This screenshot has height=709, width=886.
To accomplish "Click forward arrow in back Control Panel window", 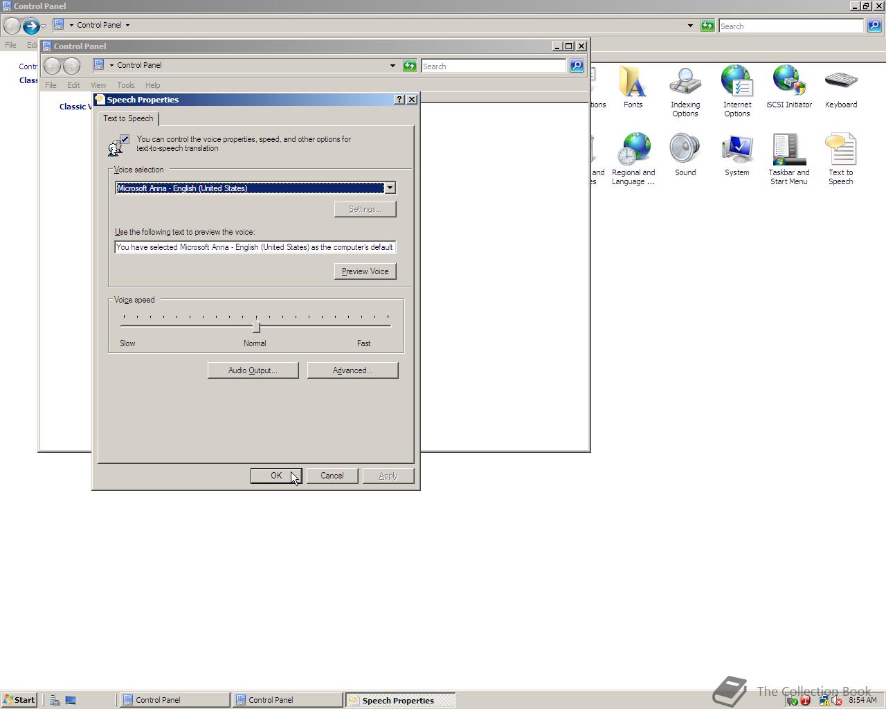I will (31, 26).
